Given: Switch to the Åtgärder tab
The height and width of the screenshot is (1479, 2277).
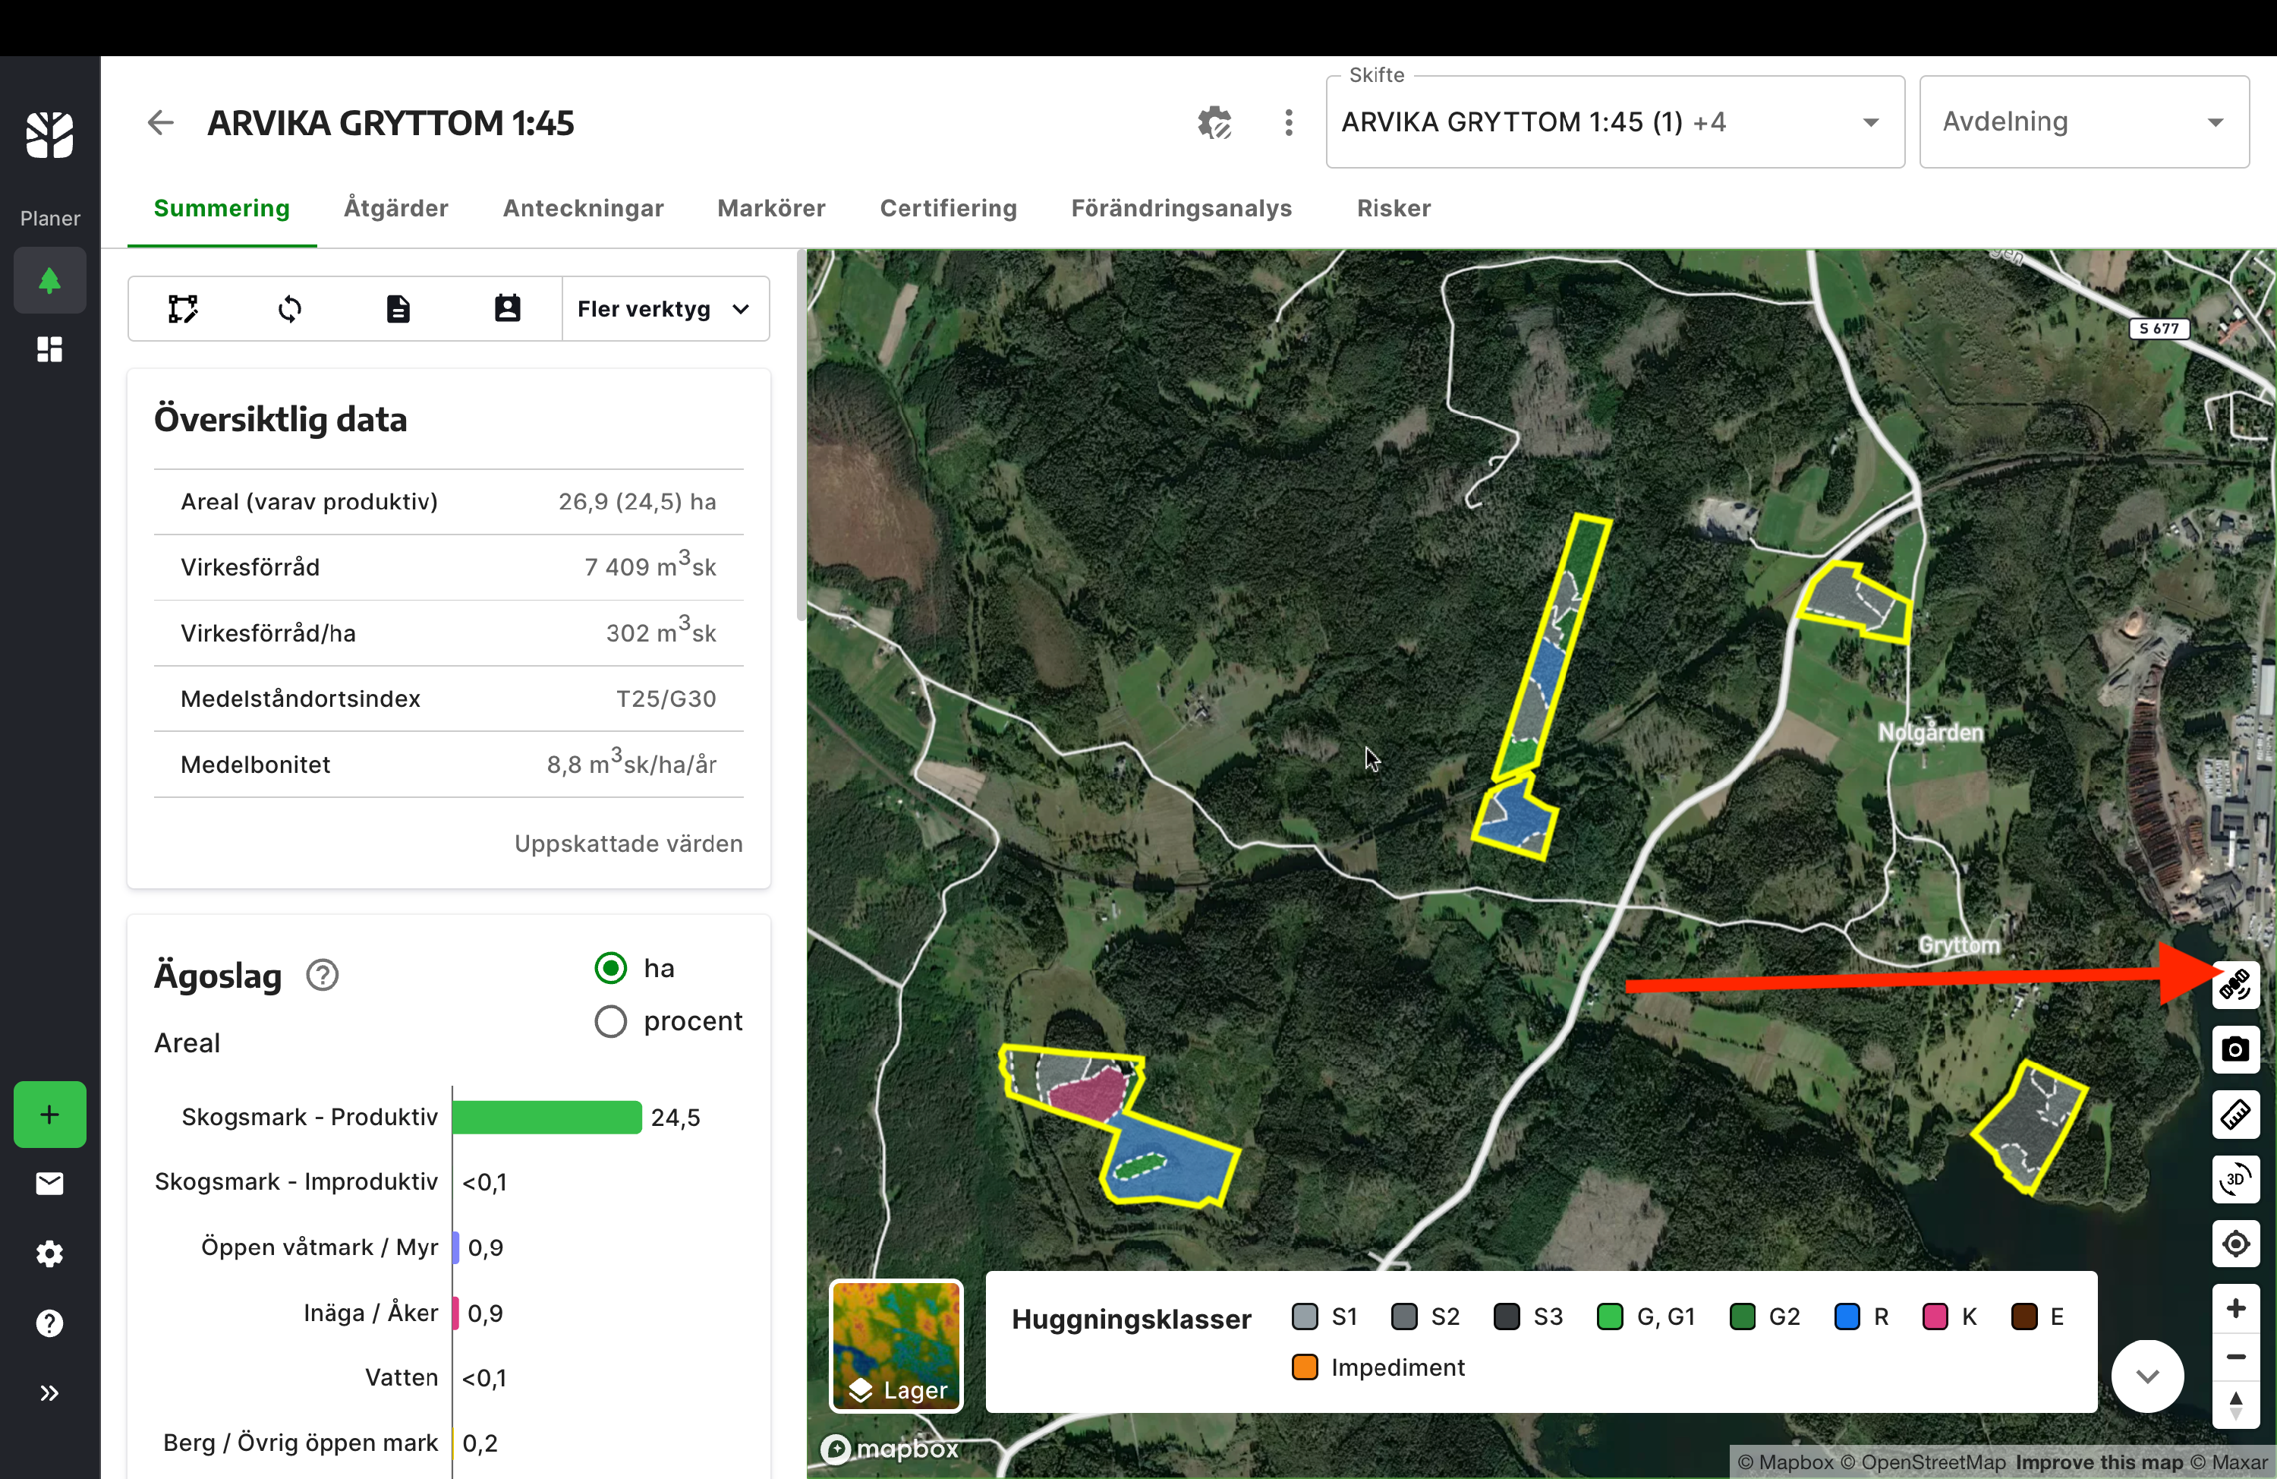Looking at the screenshot, I should 396,208.
